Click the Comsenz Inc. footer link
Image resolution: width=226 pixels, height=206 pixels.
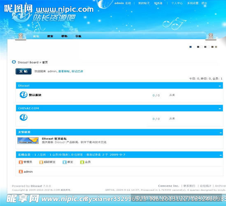point(168,186)
